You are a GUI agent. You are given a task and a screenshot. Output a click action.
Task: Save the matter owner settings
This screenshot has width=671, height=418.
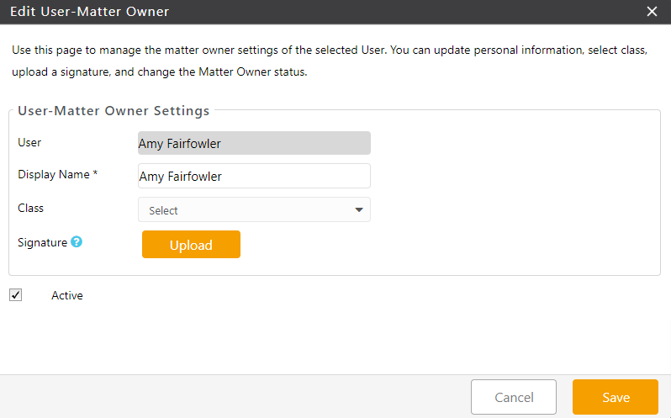tap(615, 397)
